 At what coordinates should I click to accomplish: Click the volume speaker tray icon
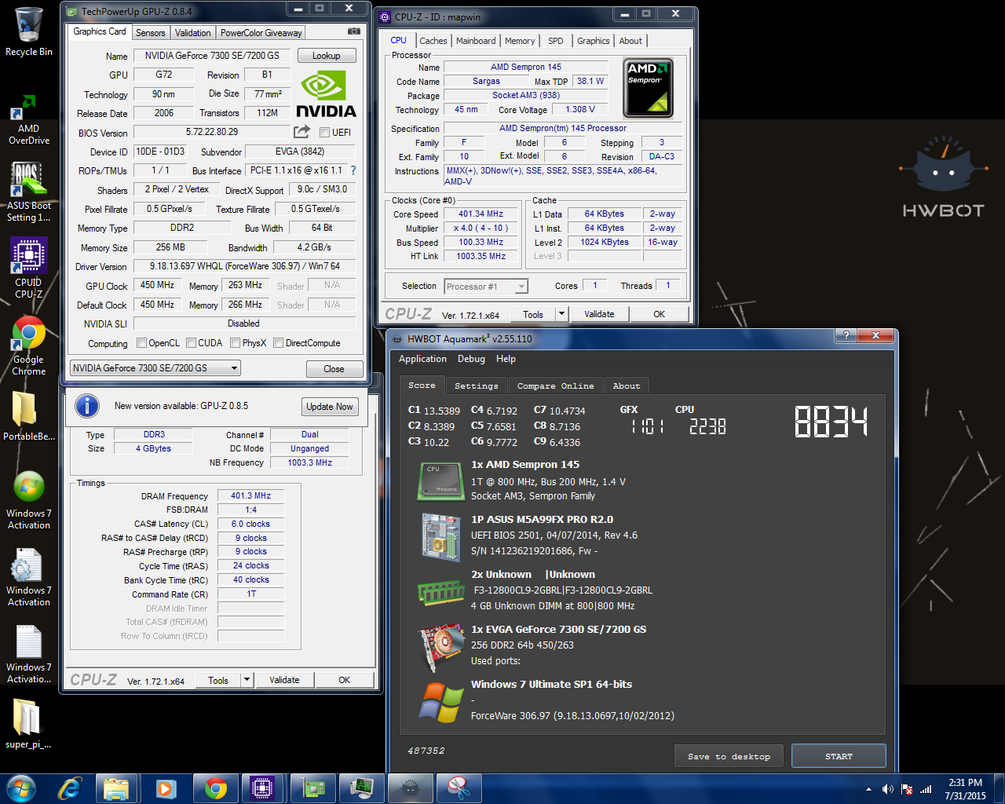pos(887,789)
